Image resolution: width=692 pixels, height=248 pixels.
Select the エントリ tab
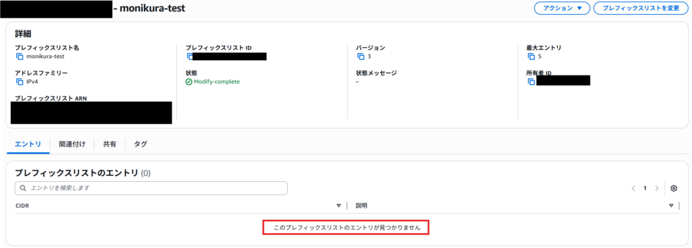click(x=28, y=144)
